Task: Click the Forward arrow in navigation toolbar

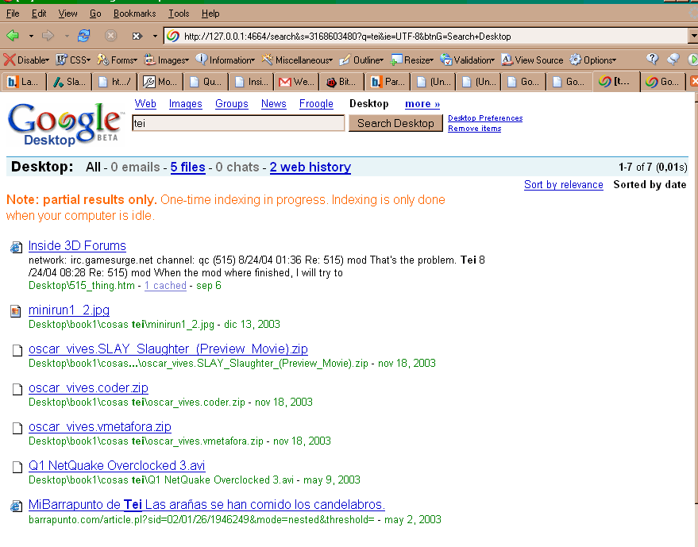Action: [48, 36]
